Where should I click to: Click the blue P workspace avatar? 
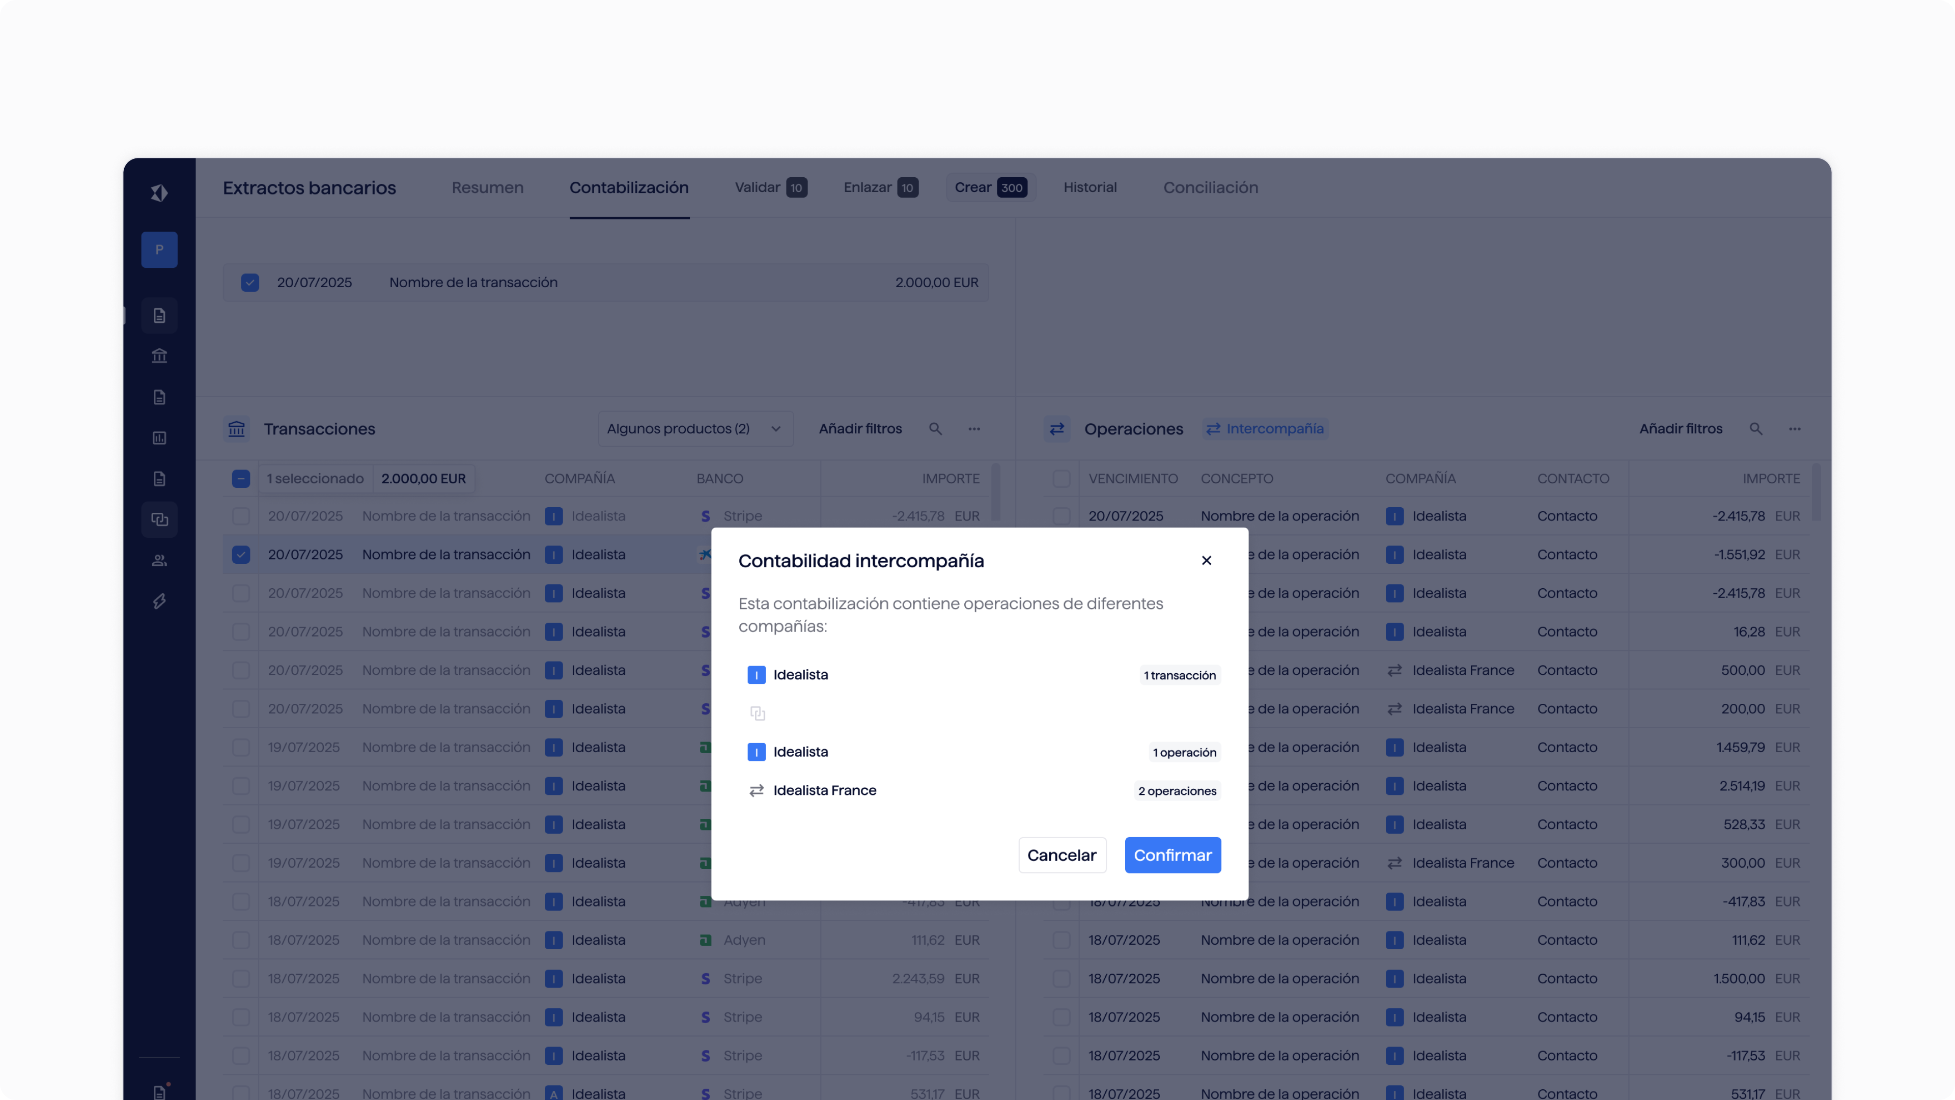[159, 250]
